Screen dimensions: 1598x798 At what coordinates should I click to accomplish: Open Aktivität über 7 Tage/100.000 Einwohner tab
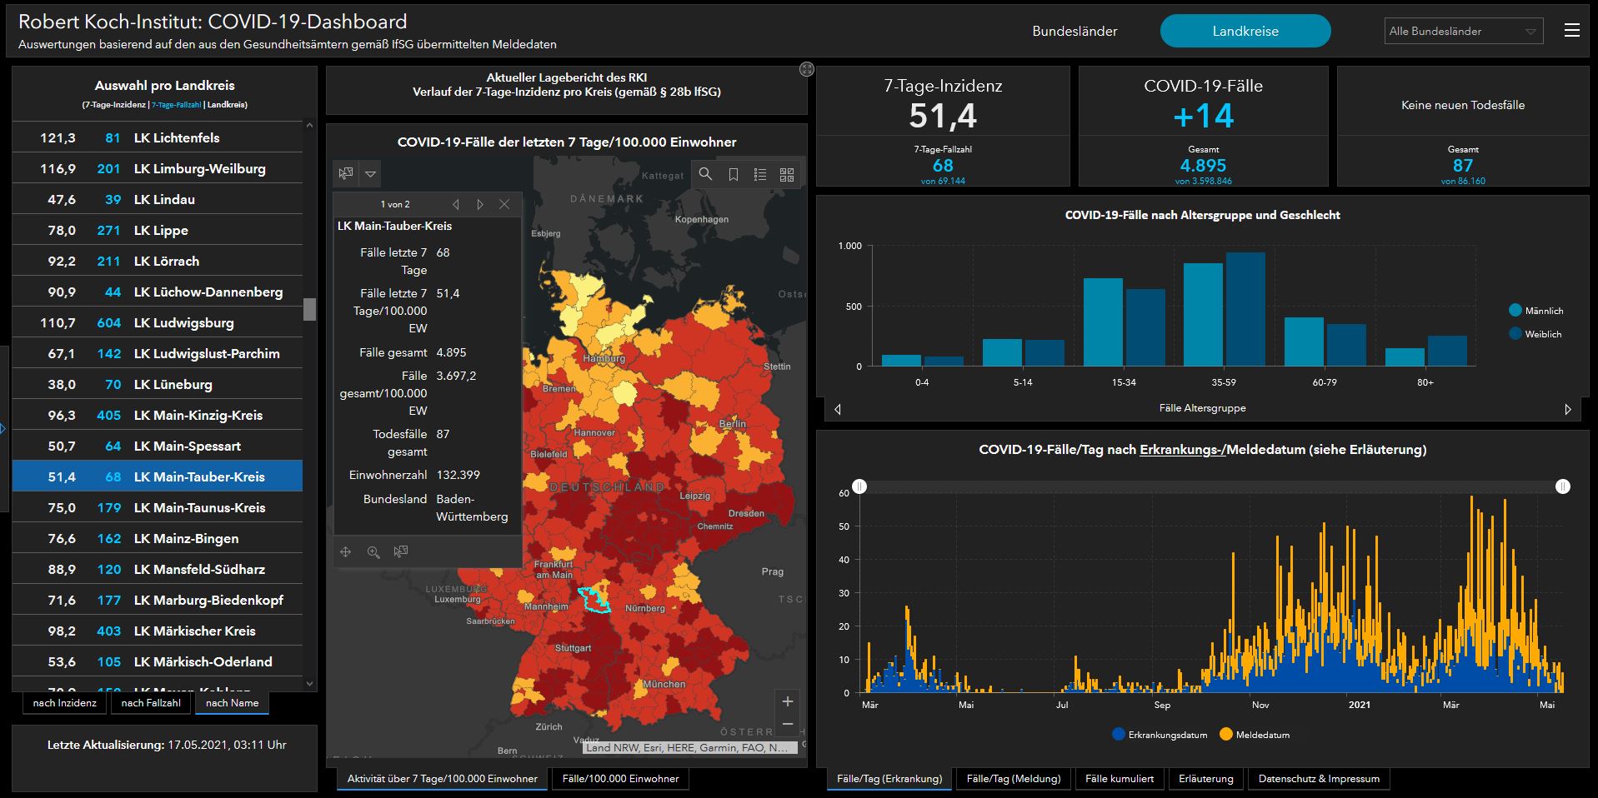pyautogui.click(x=443, y=779)
